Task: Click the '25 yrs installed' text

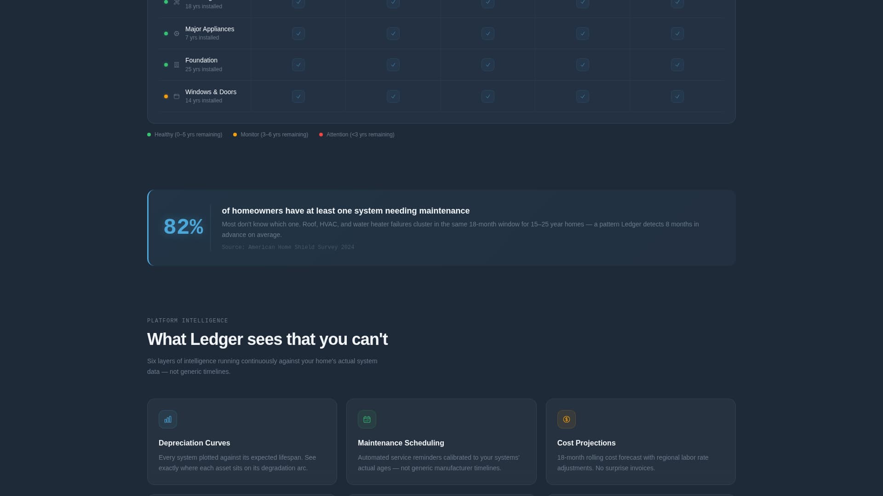Action: pyautogui.click(x=204, y=69)
